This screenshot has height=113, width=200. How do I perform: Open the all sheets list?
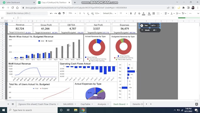[13, 104]
